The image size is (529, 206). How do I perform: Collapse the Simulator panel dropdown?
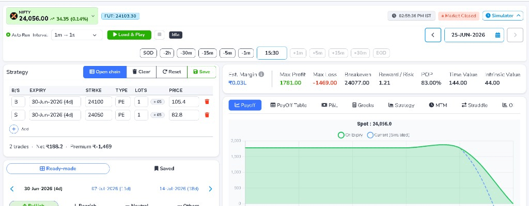point(503,16)
